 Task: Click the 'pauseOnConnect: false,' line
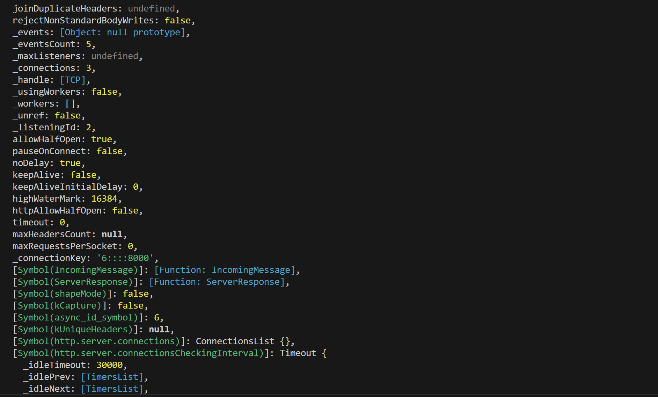70,151
